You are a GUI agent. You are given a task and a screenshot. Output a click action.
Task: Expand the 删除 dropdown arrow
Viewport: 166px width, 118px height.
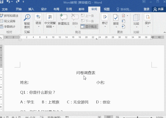pyautogui.click(x=75, y=27)
